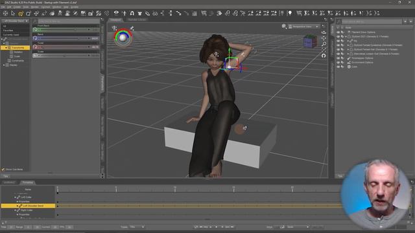
Task: Click the horseshoe magnet toolbar icon
Action: [x=132, y=13]
